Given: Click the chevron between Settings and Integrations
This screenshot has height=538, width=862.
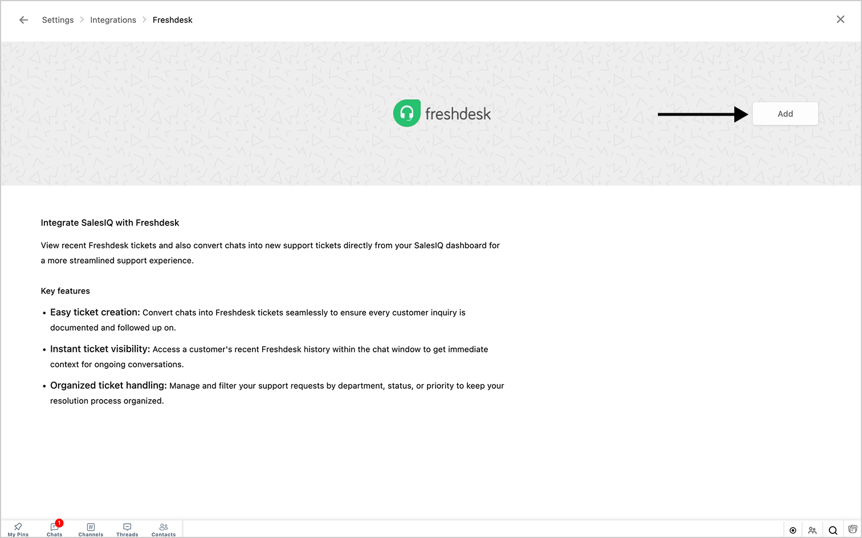Looking at the screenshot, I should click(82, 20).
